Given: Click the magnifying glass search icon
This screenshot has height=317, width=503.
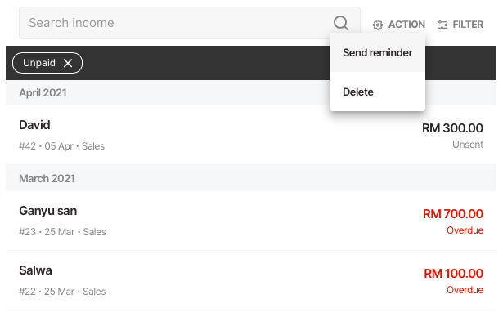Looking at the screenshot, I should pos(341,23).
